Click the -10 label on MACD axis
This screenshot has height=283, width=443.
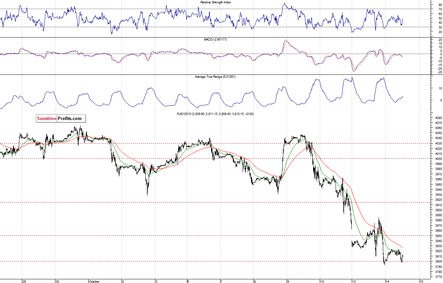[439, 61]
